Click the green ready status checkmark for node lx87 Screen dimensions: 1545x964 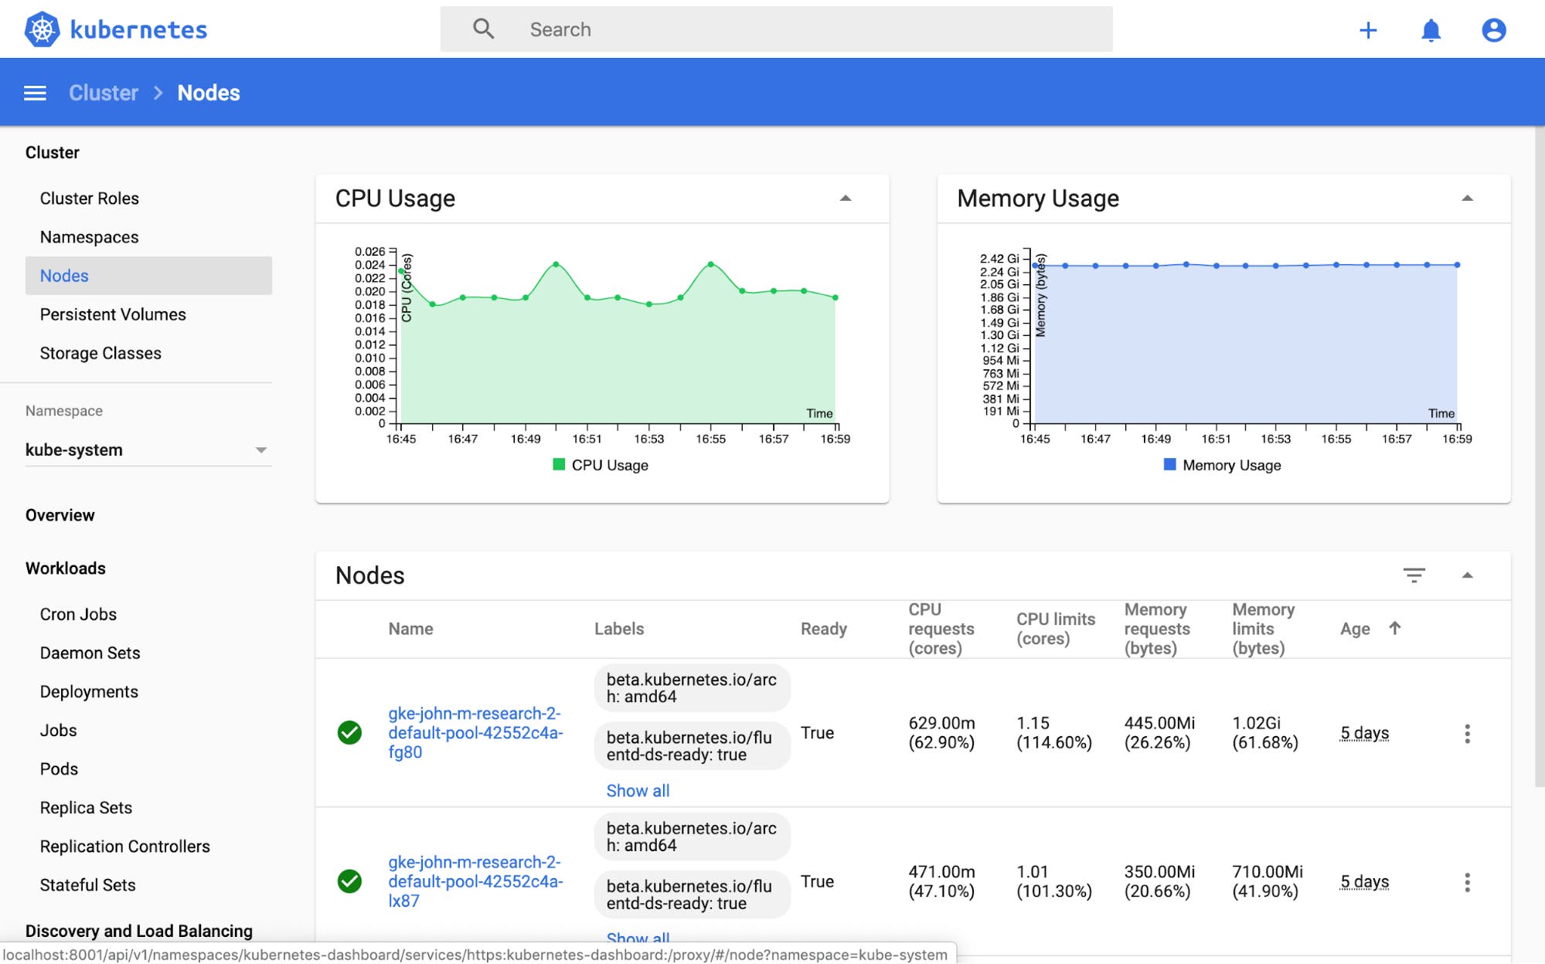350,881
